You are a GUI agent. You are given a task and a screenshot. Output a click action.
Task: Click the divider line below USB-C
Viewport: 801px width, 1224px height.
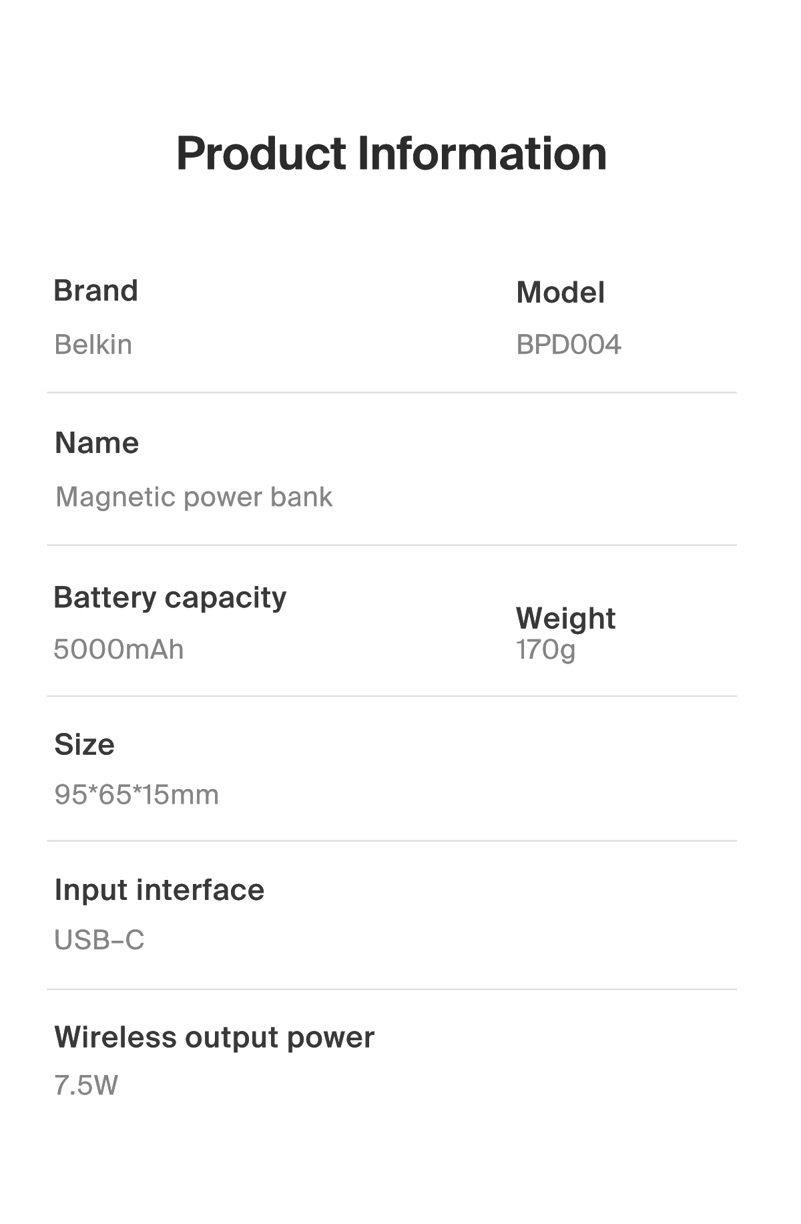391,989
